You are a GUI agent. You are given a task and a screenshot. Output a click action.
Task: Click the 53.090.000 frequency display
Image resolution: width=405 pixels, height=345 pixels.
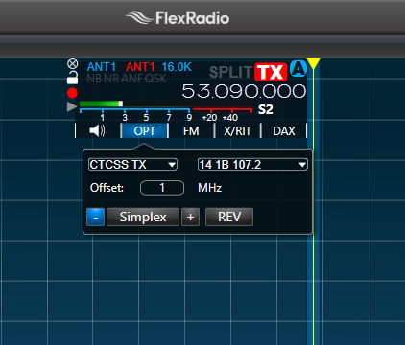click(x=244, y=91)
